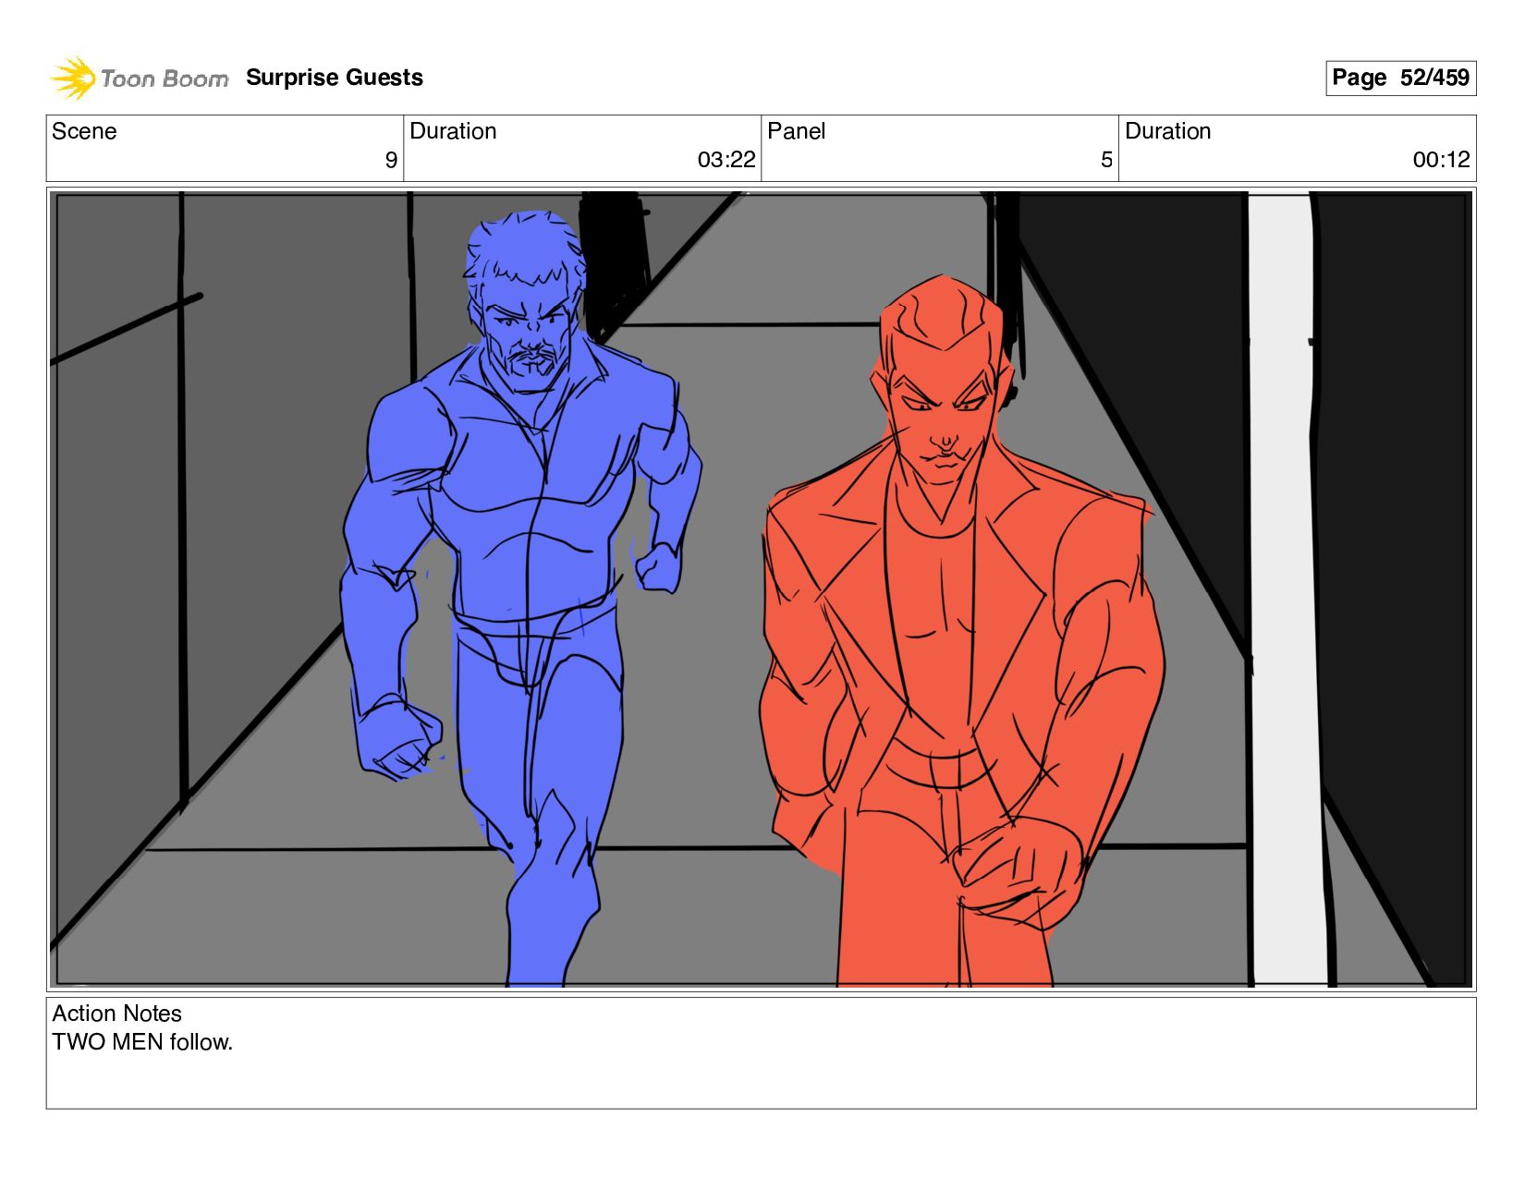Click the scene duration value '03:22'
Viewport: 1525px width, 1178px height.
(726, 160)
